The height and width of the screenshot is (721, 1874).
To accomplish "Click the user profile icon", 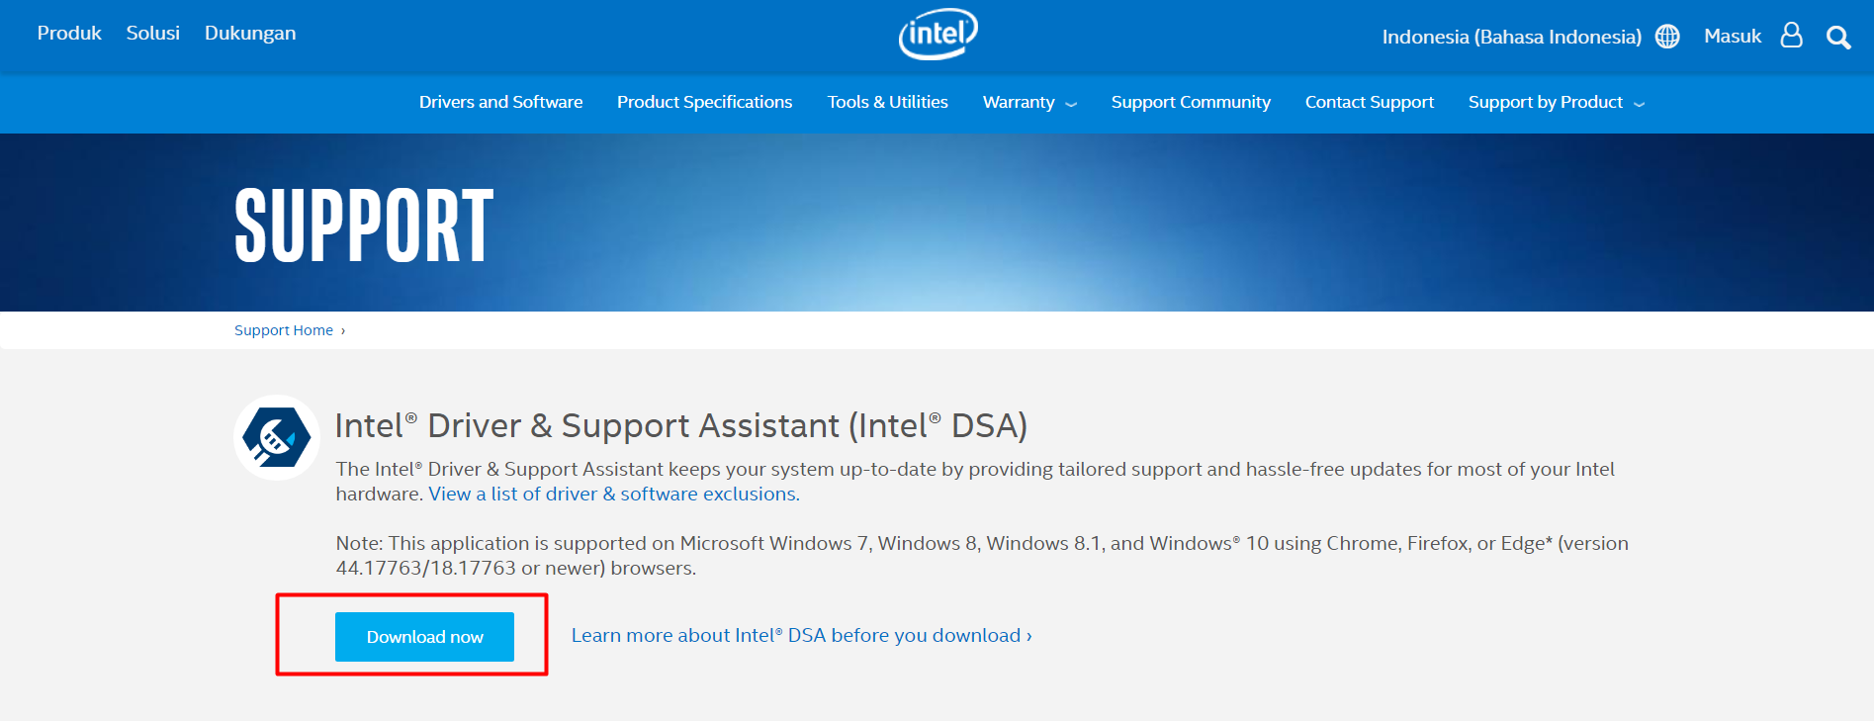I will [x=1791, y=36].
